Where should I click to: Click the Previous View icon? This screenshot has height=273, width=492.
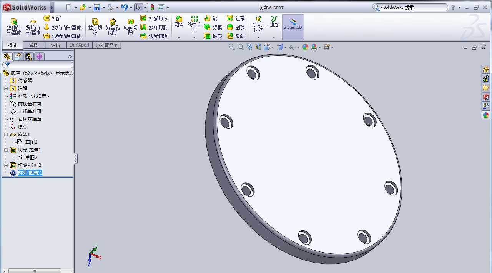(249, 47)
